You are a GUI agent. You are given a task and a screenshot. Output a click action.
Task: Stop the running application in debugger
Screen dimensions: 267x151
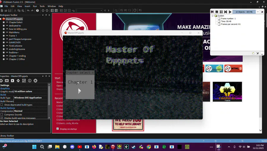(x=217, y=12)
